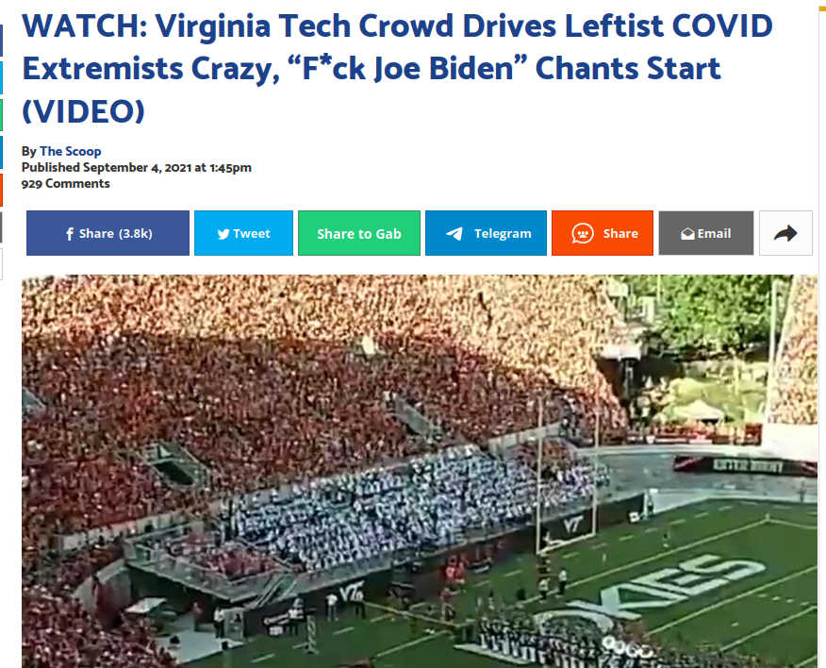
Task: Click the Telegram button label
Action: pyautogui.click(x=503, y=234)
